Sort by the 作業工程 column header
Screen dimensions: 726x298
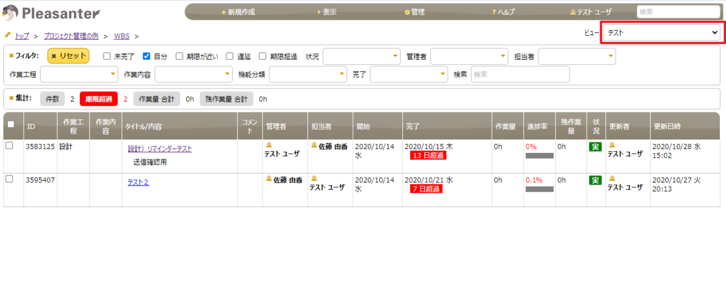coord(73,126)
